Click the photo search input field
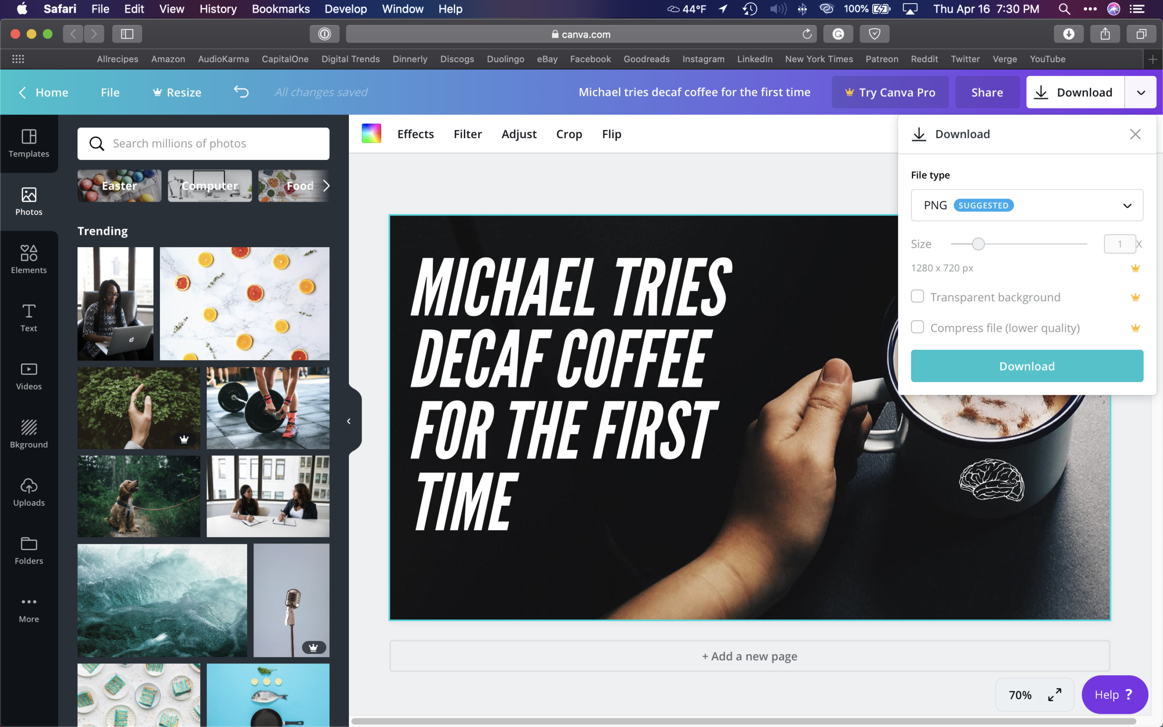Screen dimensions: 1163x727 [x=203, y=142]
